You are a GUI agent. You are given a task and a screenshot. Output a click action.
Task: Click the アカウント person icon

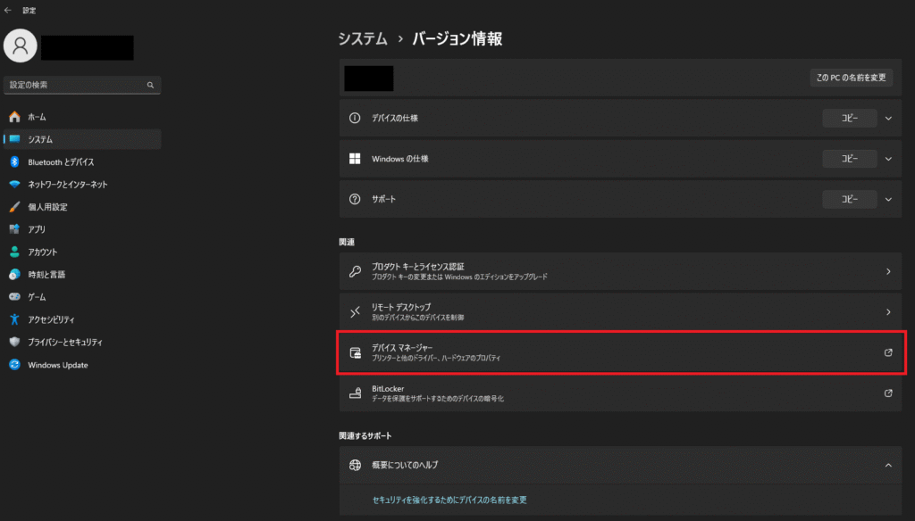[14, 252]
